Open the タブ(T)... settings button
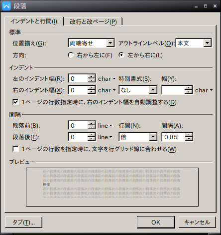 [23, 222]
